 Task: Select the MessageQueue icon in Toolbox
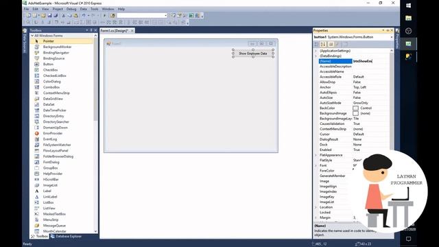point(36,226)
